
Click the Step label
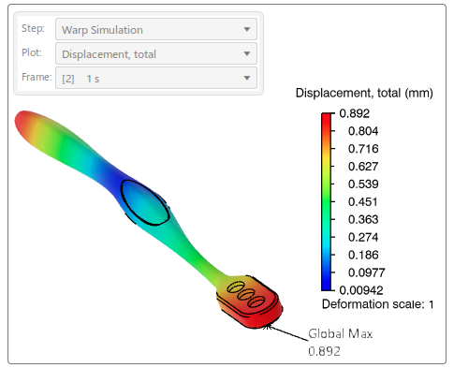(33, 28)
